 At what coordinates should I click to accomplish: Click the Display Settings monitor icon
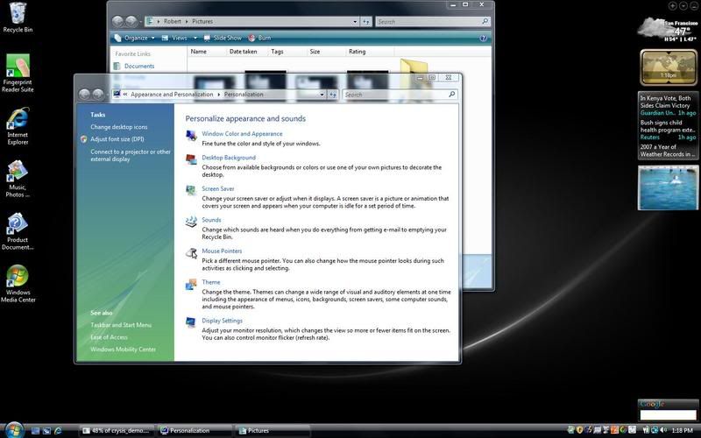point(191,322)
